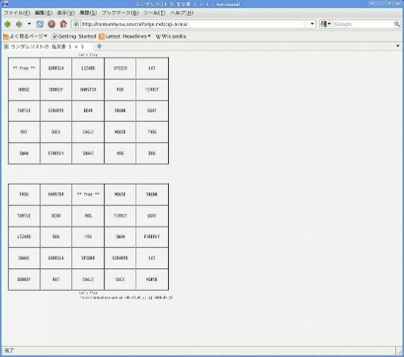404x357 pixels.
Task: Open the Wikipedia bookmark
Action: tap(170, 36)
